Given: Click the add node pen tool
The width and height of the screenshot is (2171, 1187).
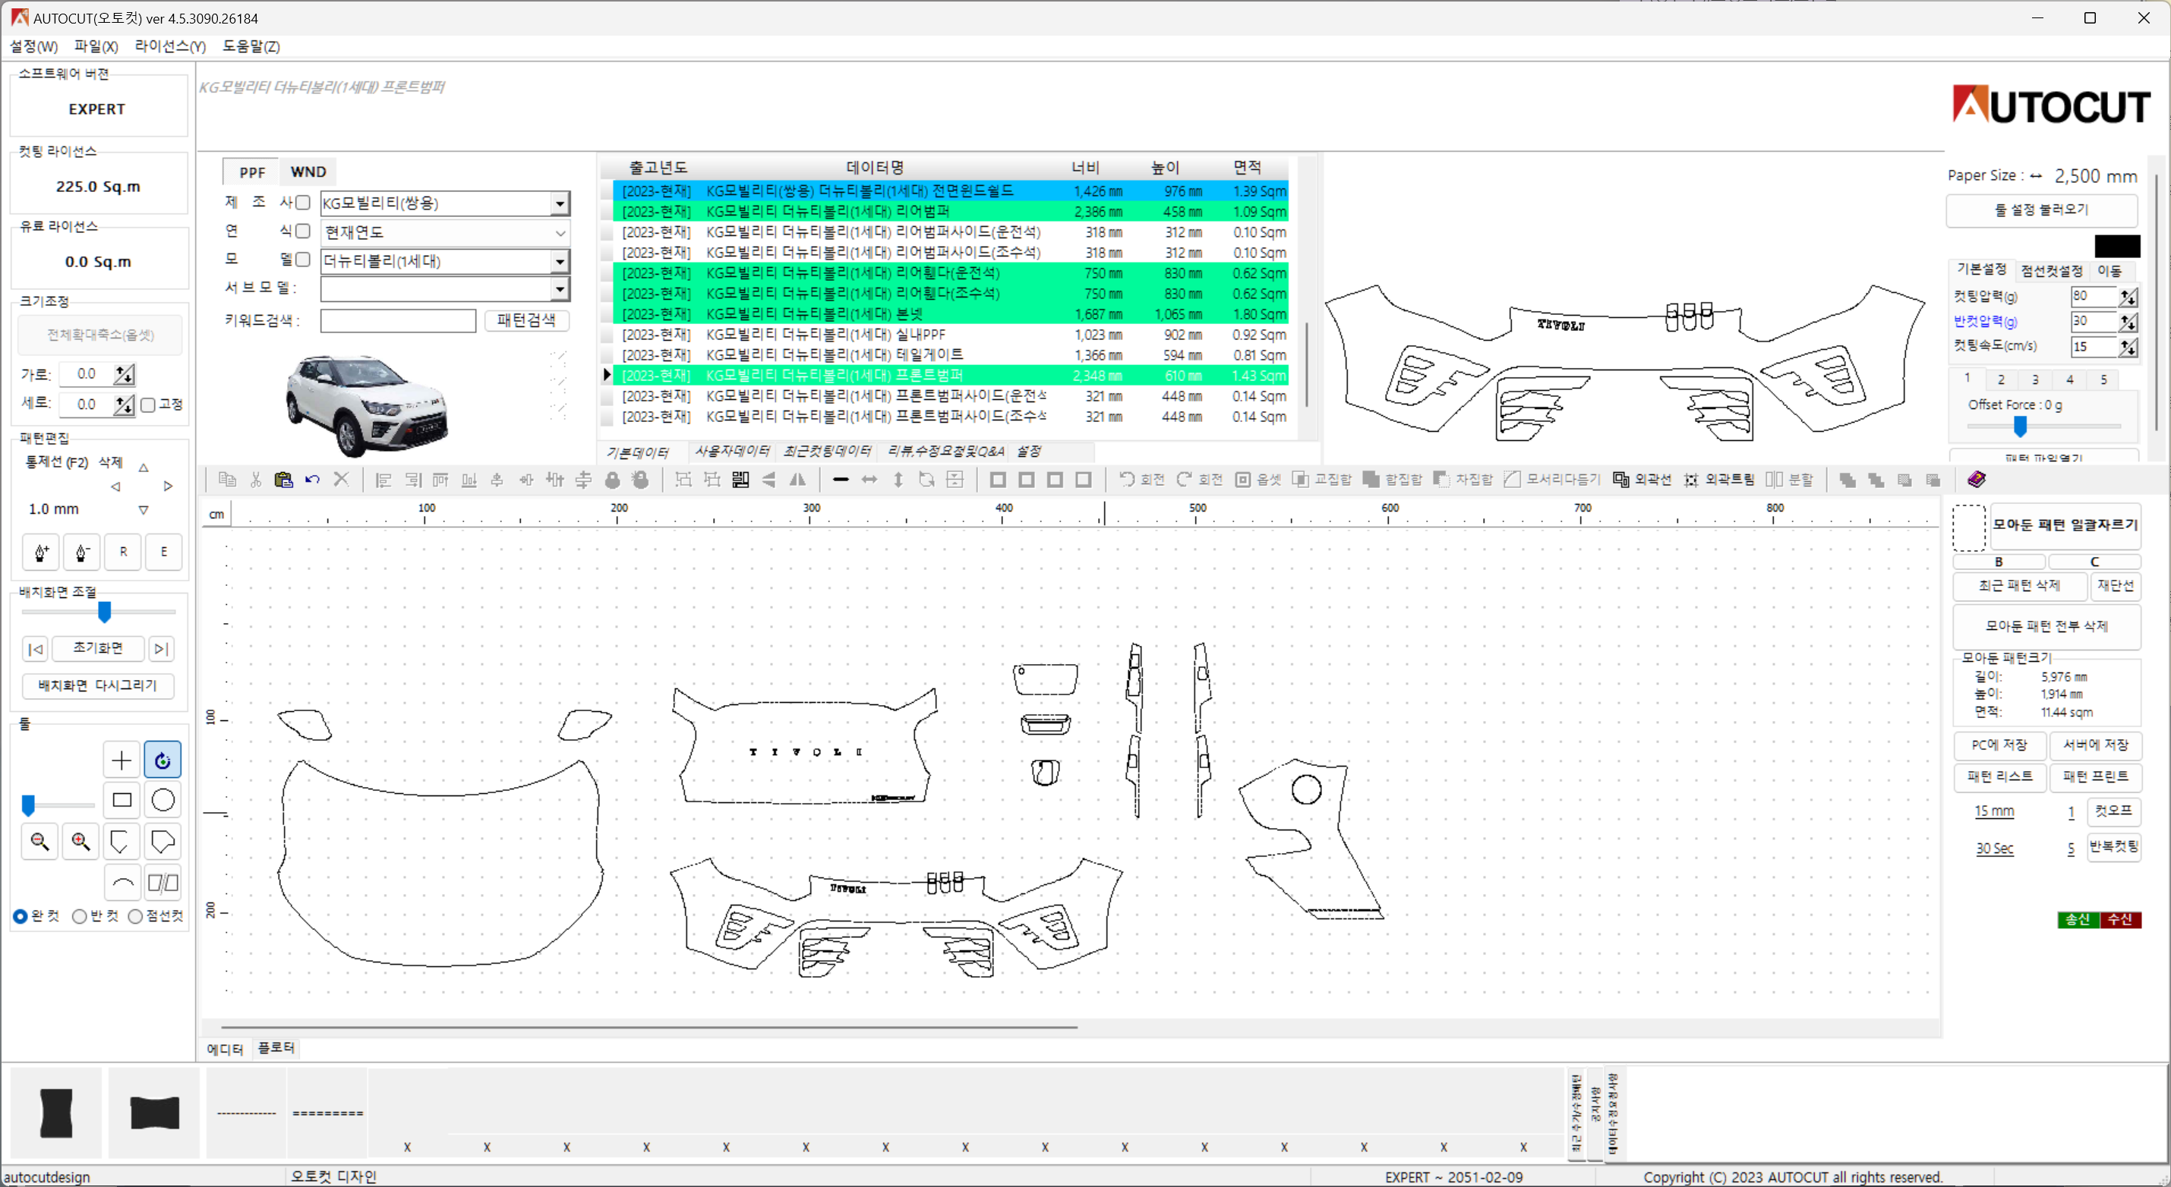Looking at the screenshot, I should (41, 552).
